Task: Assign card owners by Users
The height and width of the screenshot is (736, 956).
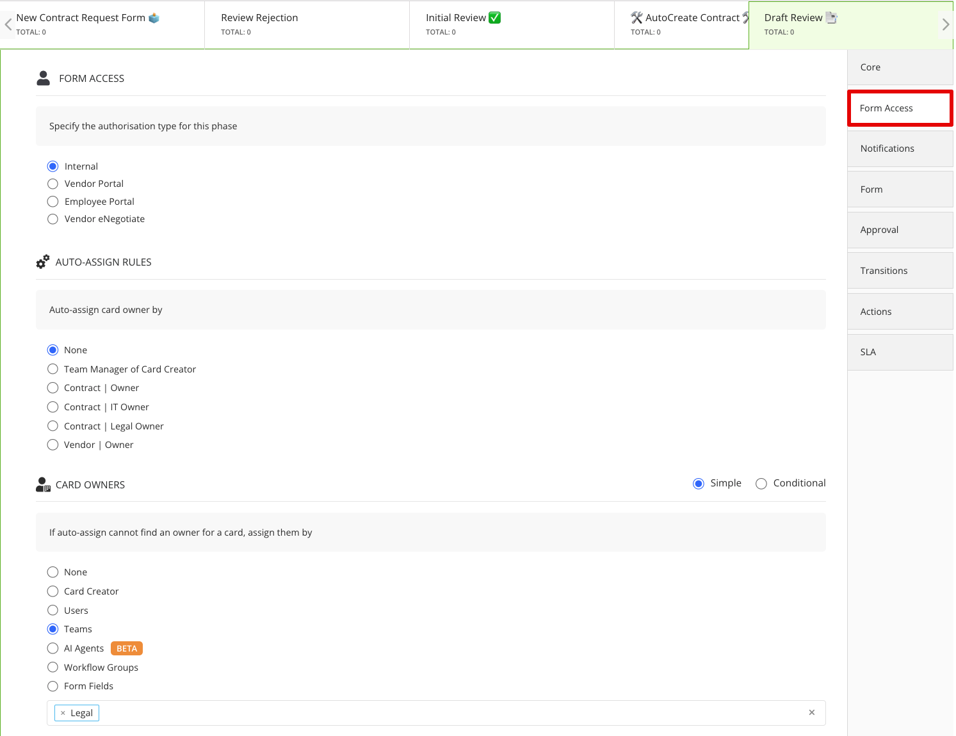Action: tap(53, 611)
